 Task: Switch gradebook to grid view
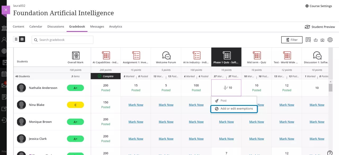22,39
